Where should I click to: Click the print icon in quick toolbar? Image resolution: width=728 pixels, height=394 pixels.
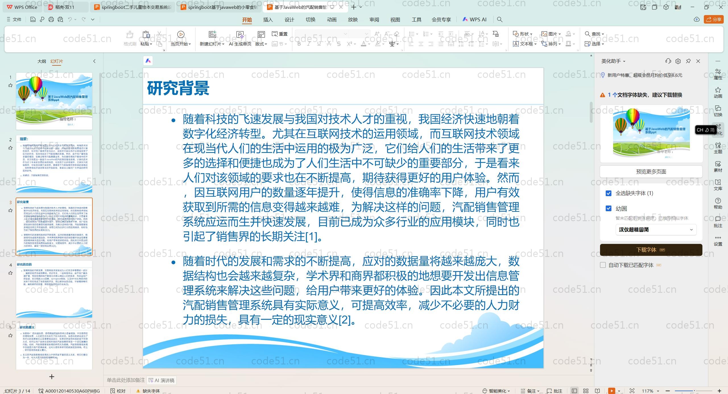(x=51, y=19)
